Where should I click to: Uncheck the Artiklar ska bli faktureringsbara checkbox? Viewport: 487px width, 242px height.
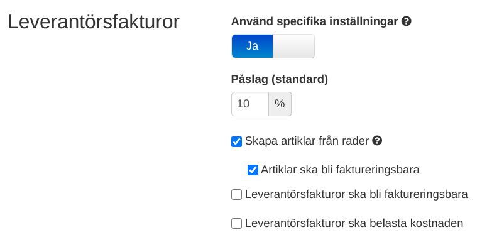253,170
